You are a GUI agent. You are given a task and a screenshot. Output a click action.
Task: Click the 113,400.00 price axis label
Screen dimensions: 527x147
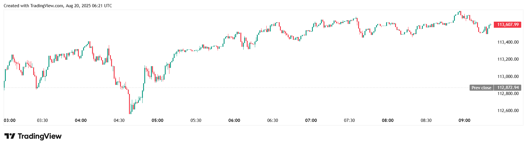pyautogui.click(x=508, y=42)
